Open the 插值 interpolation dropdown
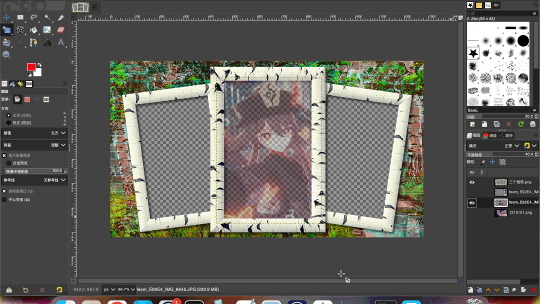540x304 pixels. click(34, 133)
